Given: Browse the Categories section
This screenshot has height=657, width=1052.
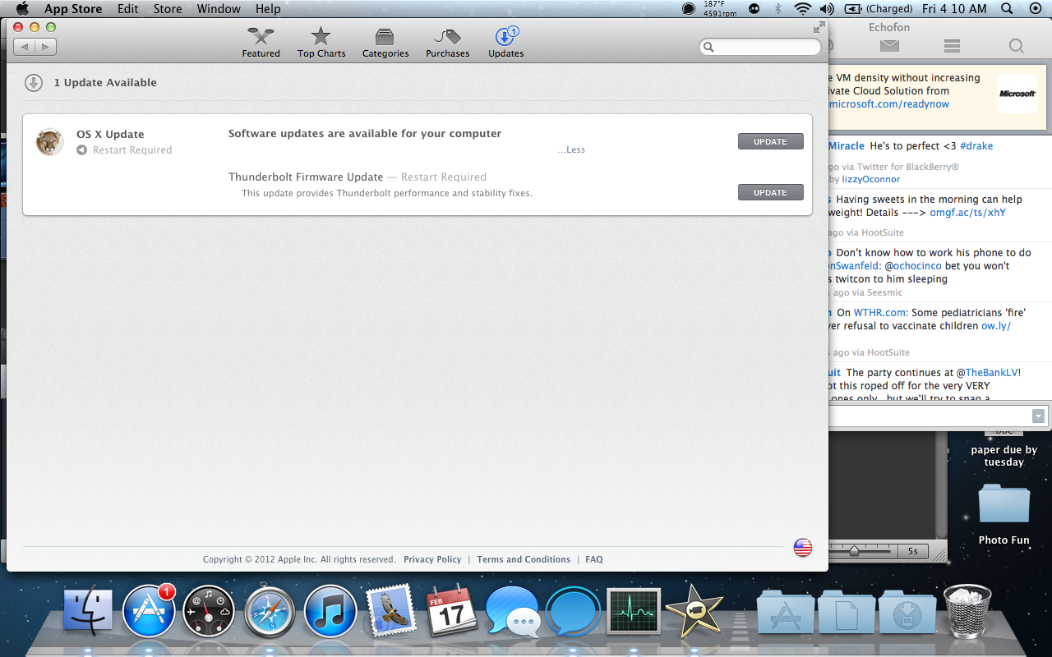Looking at the screenshot, I should [x=385, y=43].
